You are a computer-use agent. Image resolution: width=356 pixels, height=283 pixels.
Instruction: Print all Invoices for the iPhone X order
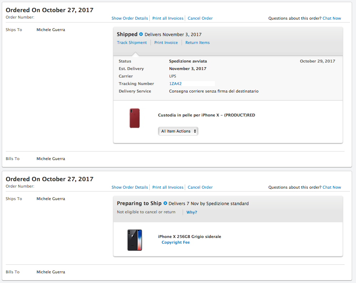point(168,188)
